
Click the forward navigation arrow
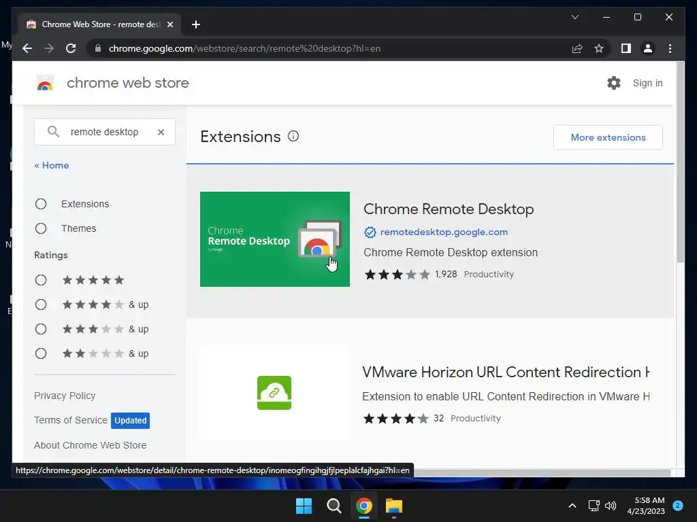49,48
